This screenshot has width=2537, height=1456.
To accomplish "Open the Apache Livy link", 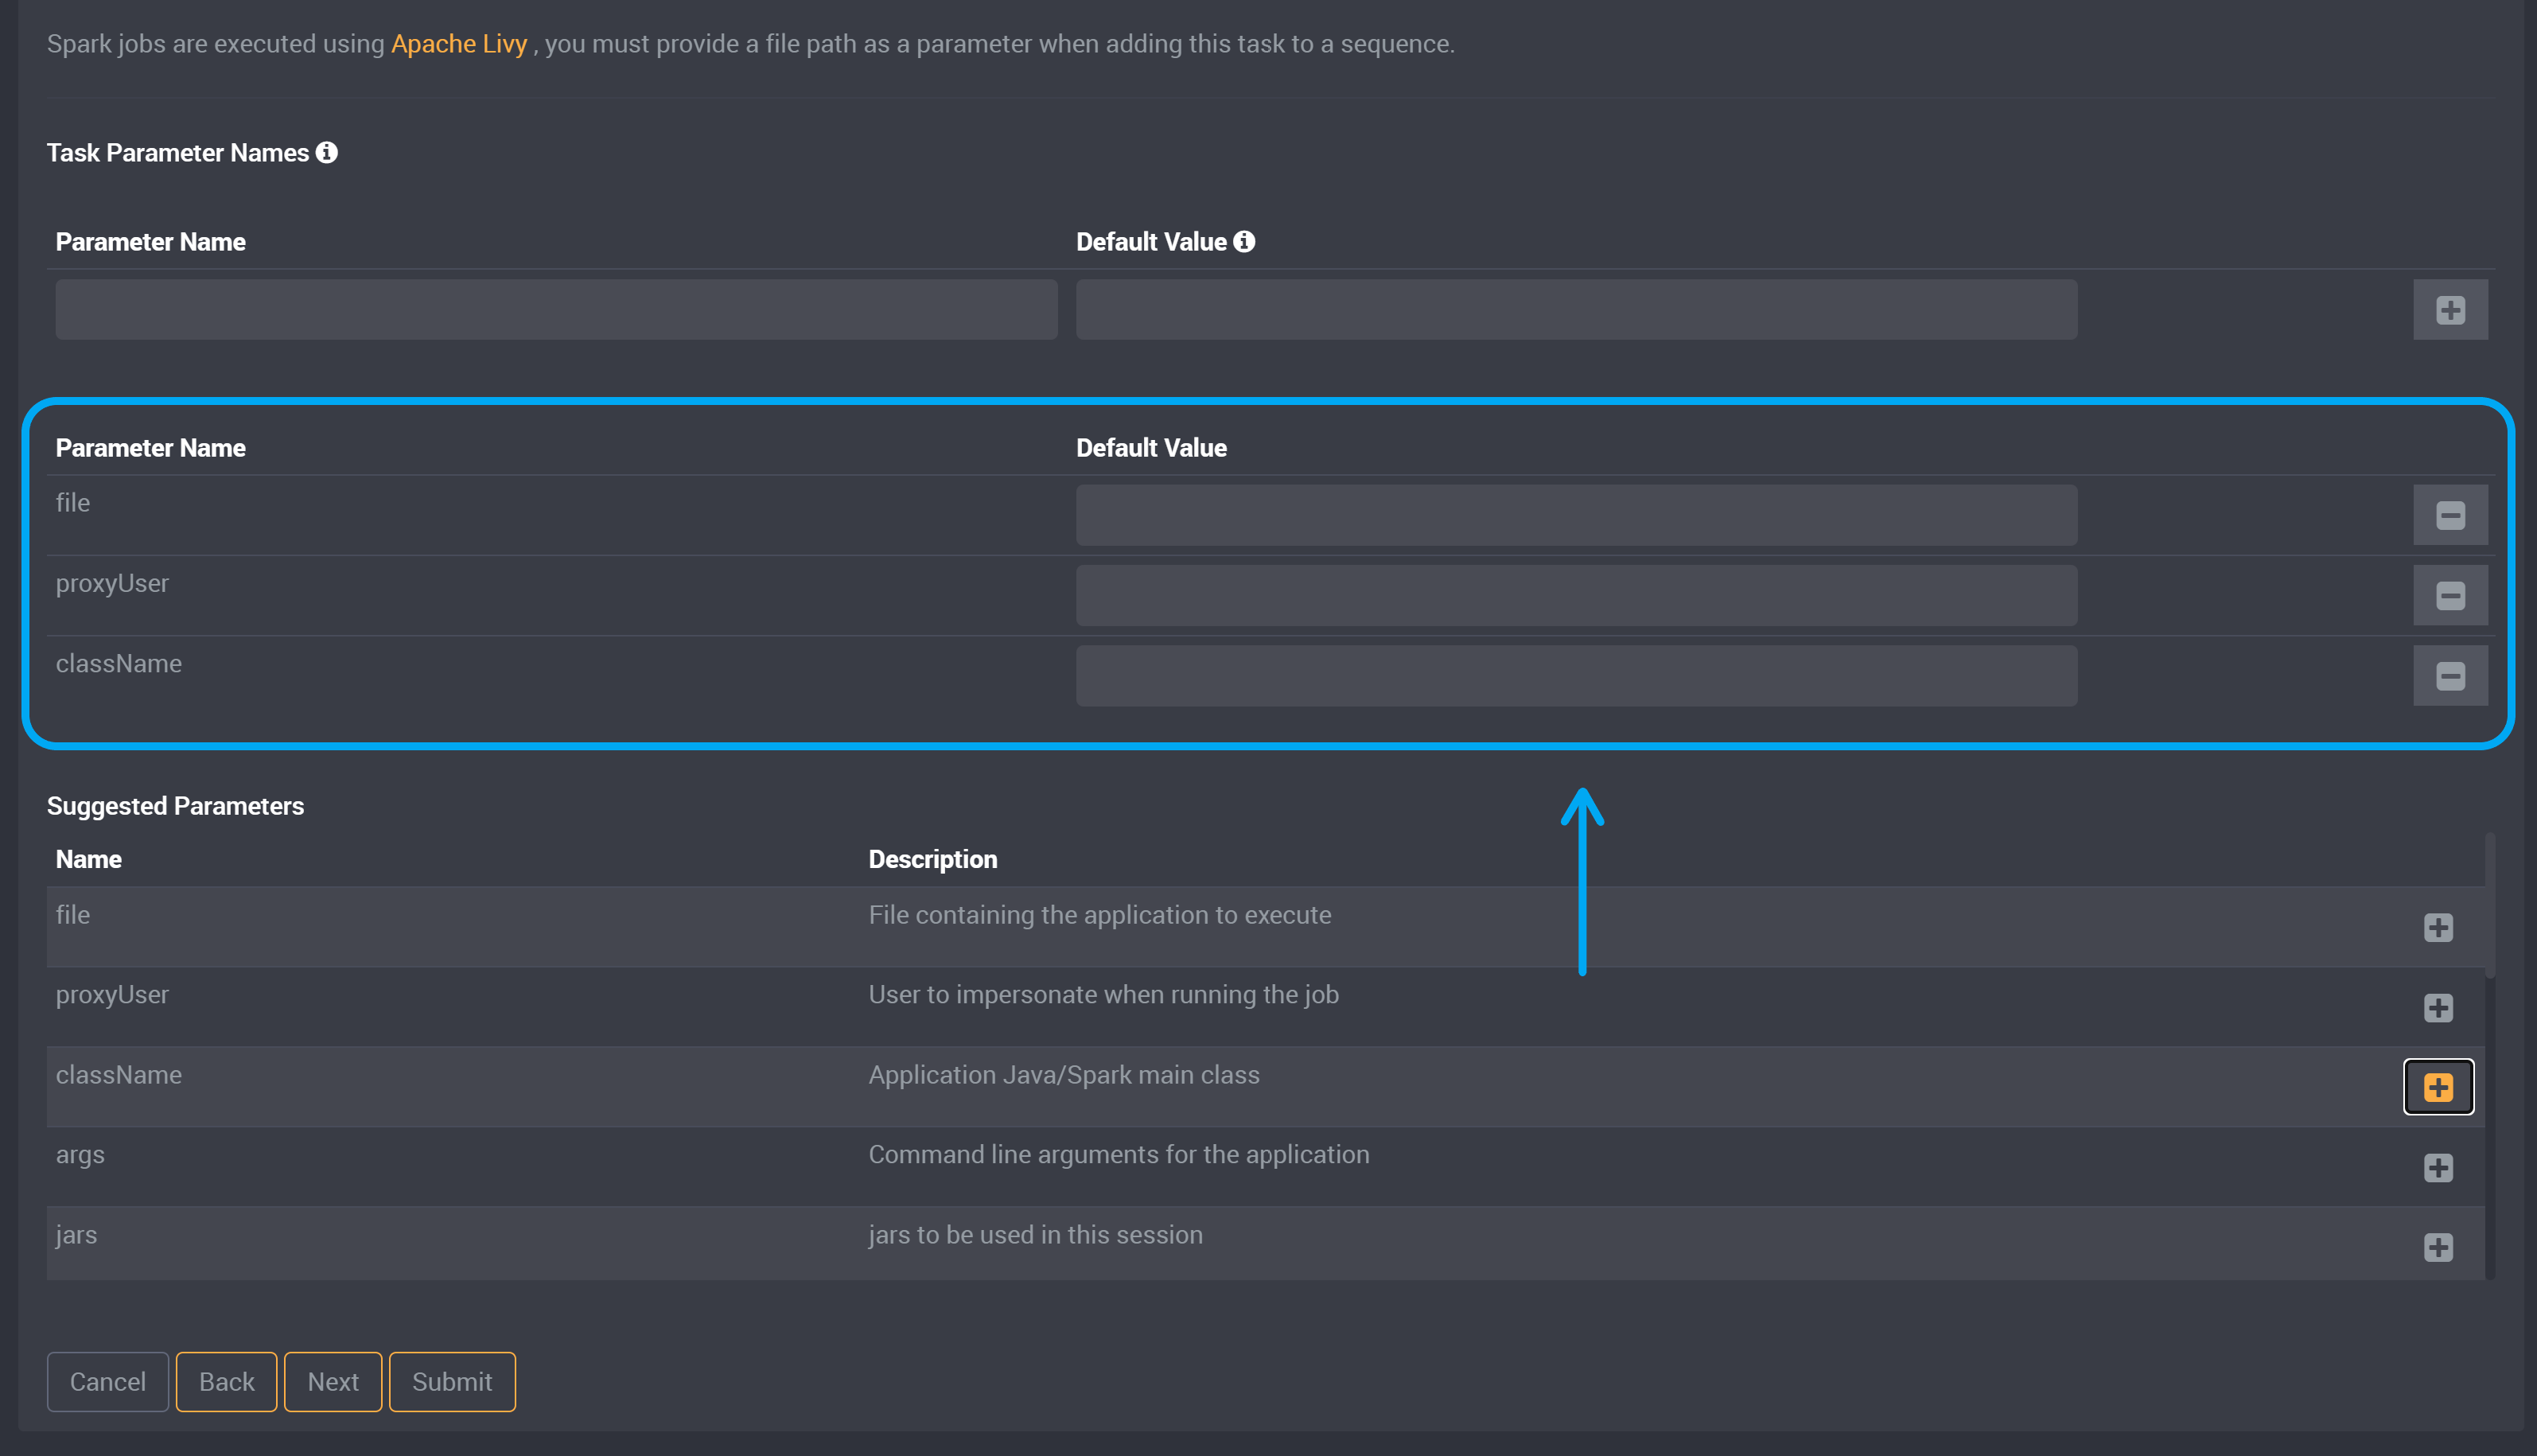I will pyautogui.click(x=459, y=44).
